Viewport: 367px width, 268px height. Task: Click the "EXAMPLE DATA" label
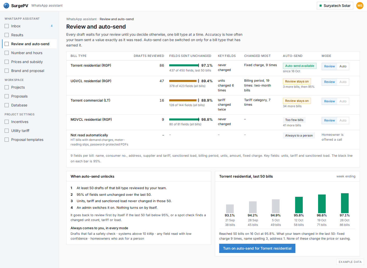[x=350, y=262]
